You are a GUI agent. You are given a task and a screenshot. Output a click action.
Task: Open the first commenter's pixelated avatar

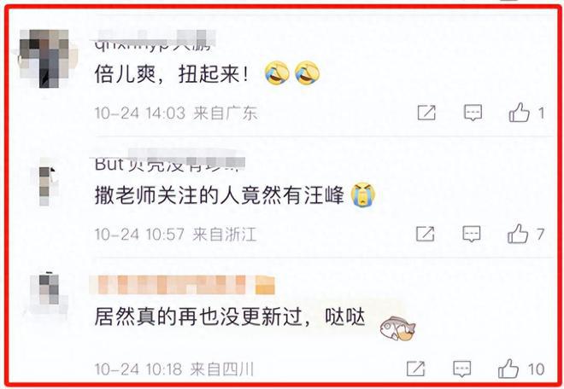pyautogui.click(x=44, y=59)
